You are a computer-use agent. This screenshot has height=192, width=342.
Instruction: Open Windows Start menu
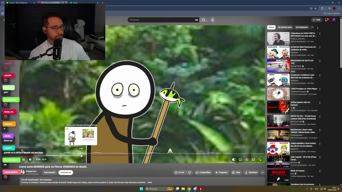coord(141,189)
